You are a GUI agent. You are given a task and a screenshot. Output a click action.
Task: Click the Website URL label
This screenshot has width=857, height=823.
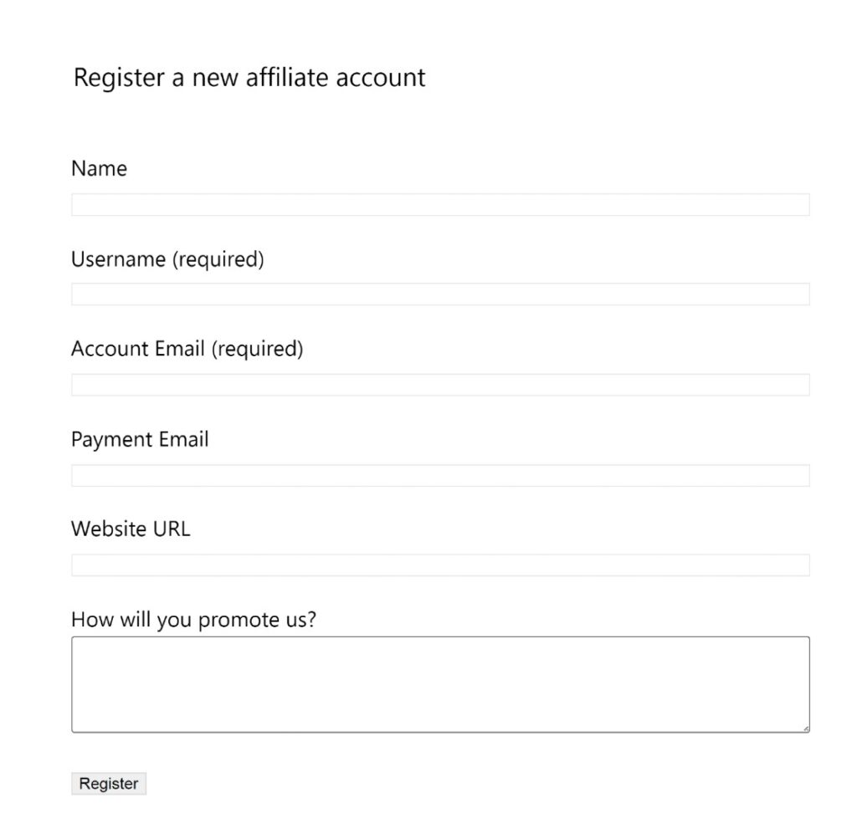tap(131, 529)
